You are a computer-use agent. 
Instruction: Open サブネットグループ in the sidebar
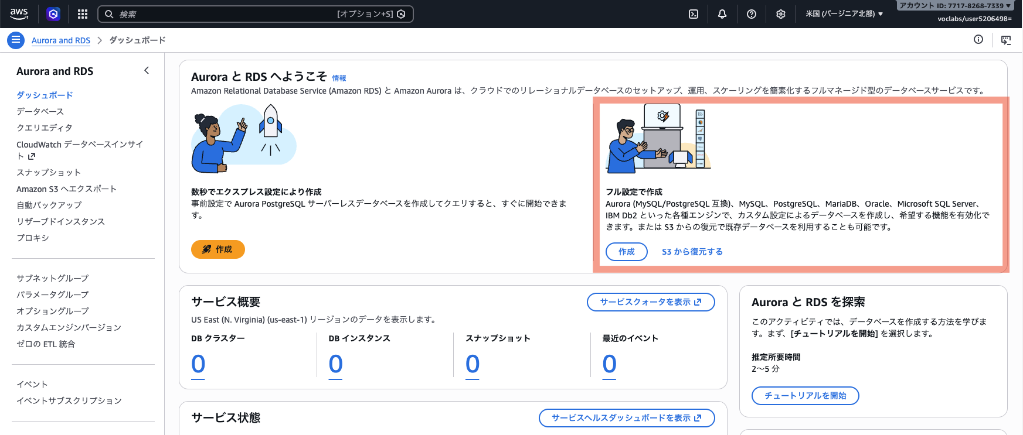point(53,278)
